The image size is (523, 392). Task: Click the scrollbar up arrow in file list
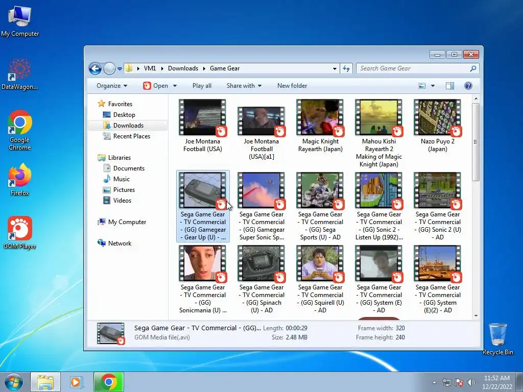tap(476, 99)
